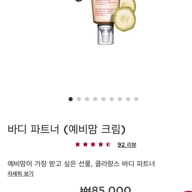This screenshot has width=192, height=192.
Task: Click the first red rating star
Action: [78, 144]
